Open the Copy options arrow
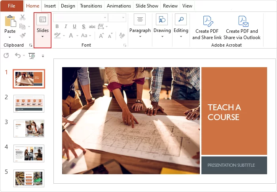Screen dimensions: 277x192 coord(29,26)
